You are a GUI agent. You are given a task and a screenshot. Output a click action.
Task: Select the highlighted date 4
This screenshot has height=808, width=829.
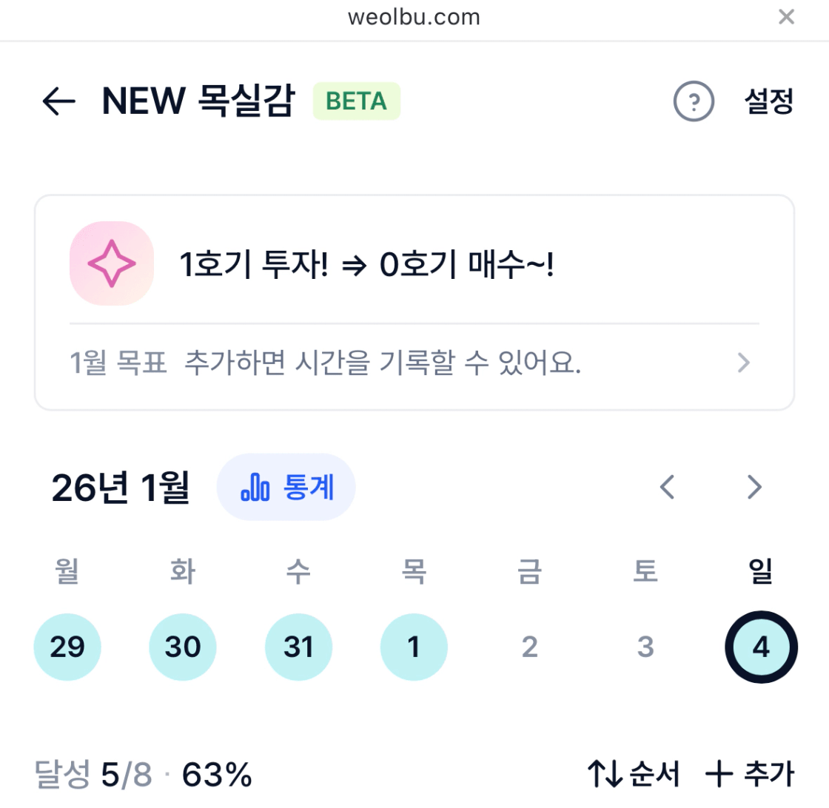761,647
